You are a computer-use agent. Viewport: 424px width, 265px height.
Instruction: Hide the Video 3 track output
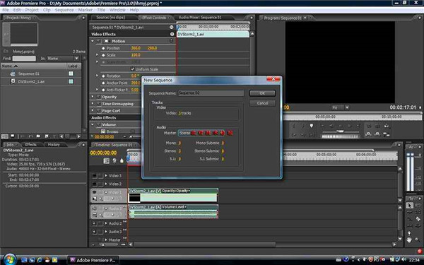click(x=95, y=176)
